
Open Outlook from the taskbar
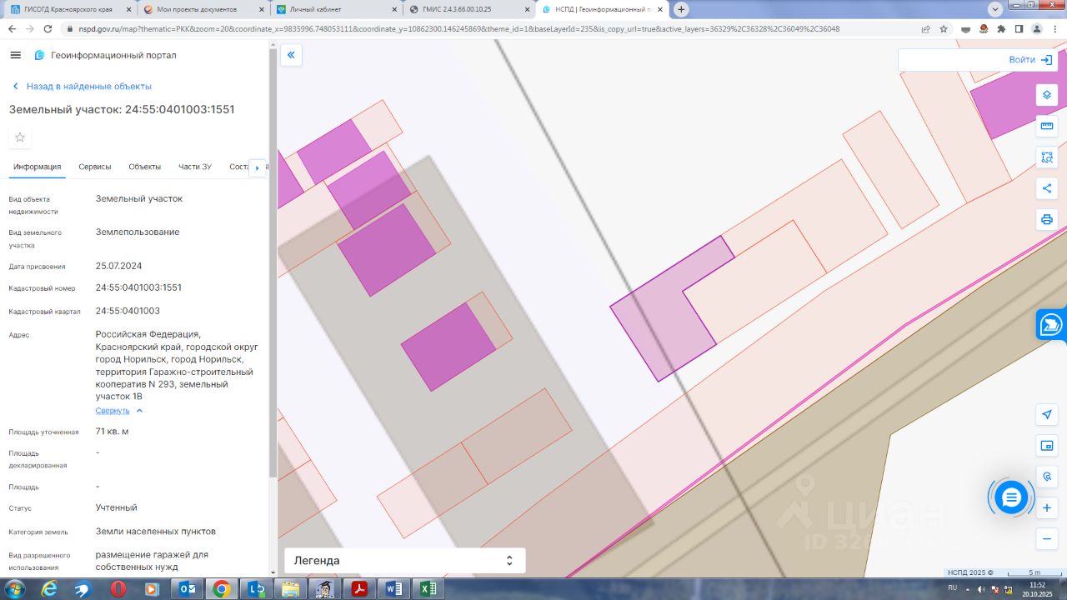click(x=186, y=589)
